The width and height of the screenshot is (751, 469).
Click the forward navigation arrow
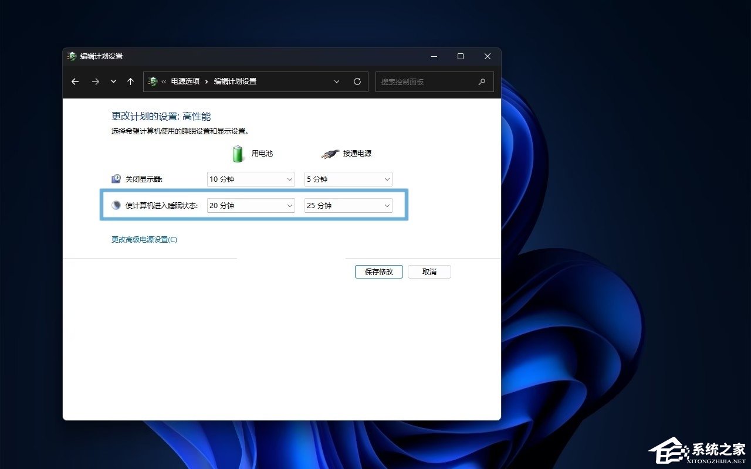pos(95,81)
